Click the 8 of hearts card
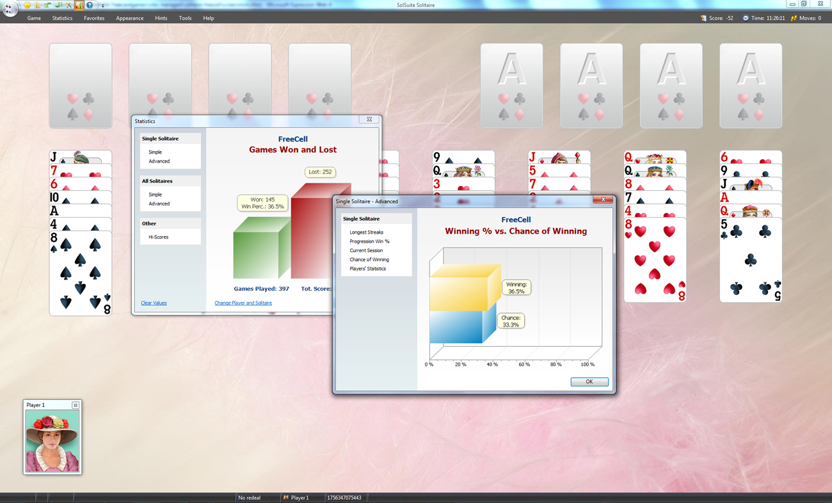The width and height of the screenshot is (832, 503). pyautogui.click(x=655, y=260)
